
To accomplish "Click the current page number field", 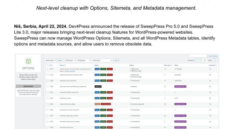I will tap(204, 61).
